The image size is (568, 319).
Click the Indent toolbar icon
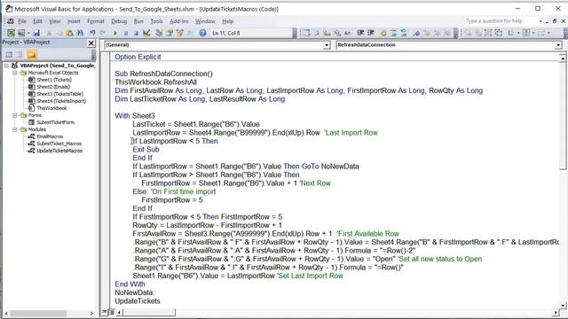point(360,33)
